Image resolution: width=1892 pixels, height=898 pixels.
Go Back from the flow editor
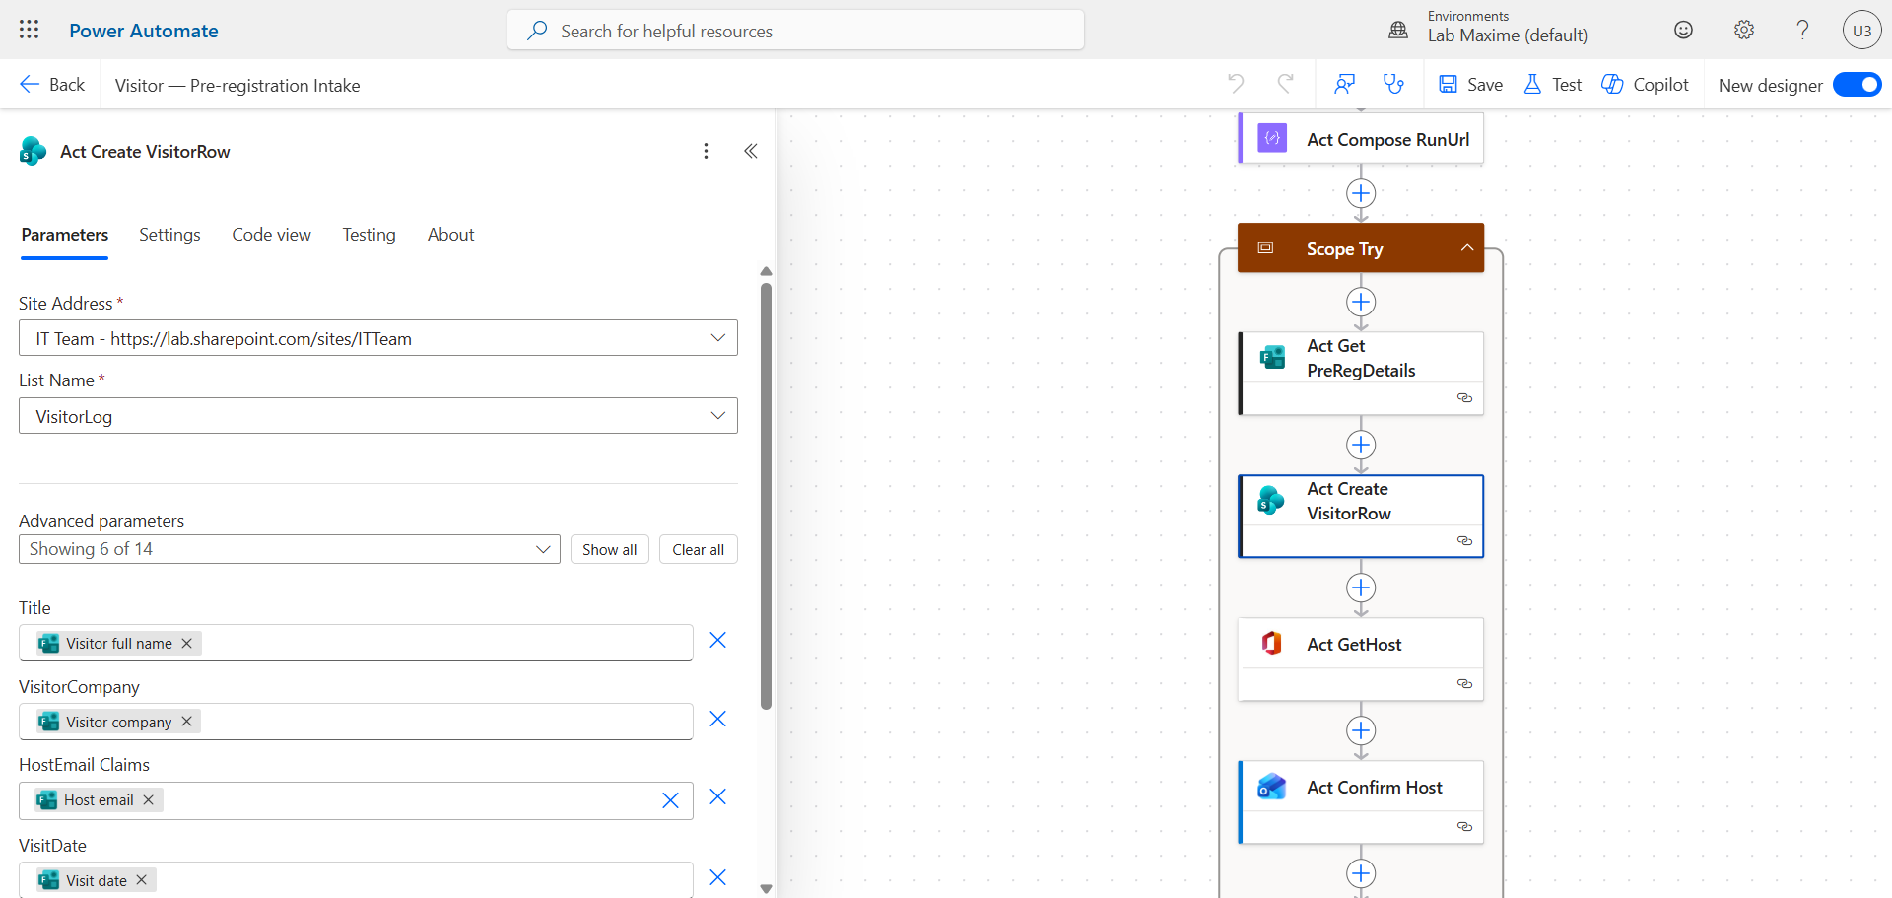(x=52, y=85)
